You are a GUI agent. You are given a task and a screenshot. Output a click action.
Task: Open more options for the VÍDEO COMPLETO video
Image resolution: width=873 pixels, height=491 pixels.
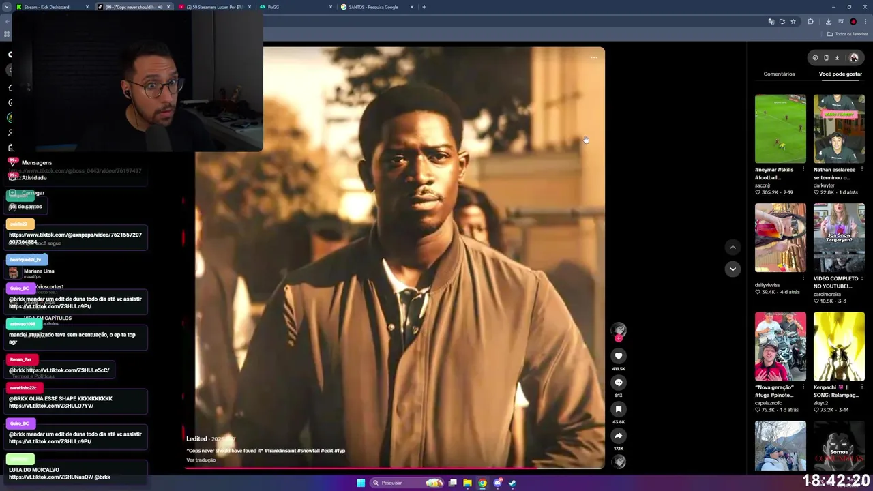pos(862,278)
